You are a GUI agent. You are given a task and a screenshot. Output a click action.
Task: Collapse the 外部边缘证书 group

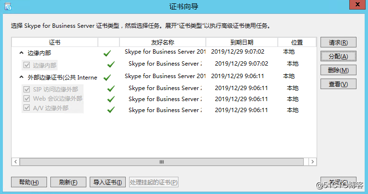22,77
